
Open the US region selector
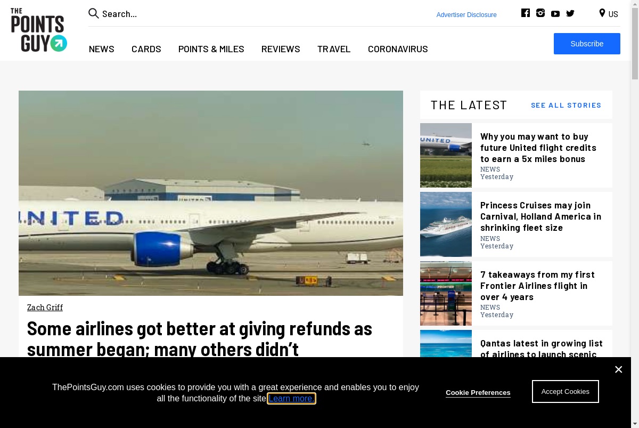609,14
